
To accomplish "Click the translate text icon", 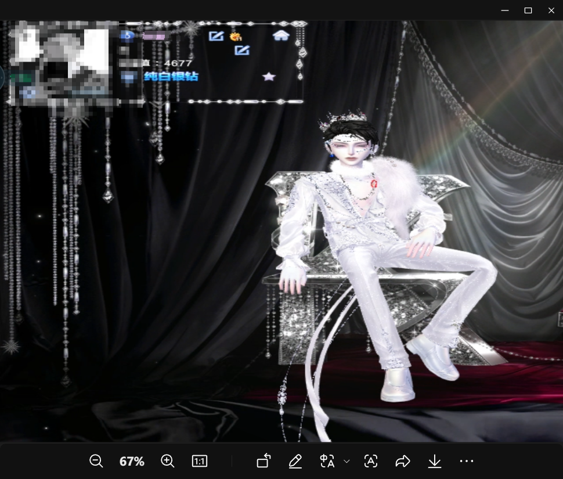I will click(x=327, y=461).
